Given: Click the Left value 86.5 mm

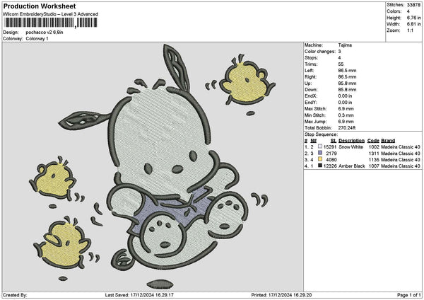Looking at the screenshot, I should [x=347, y=71].
